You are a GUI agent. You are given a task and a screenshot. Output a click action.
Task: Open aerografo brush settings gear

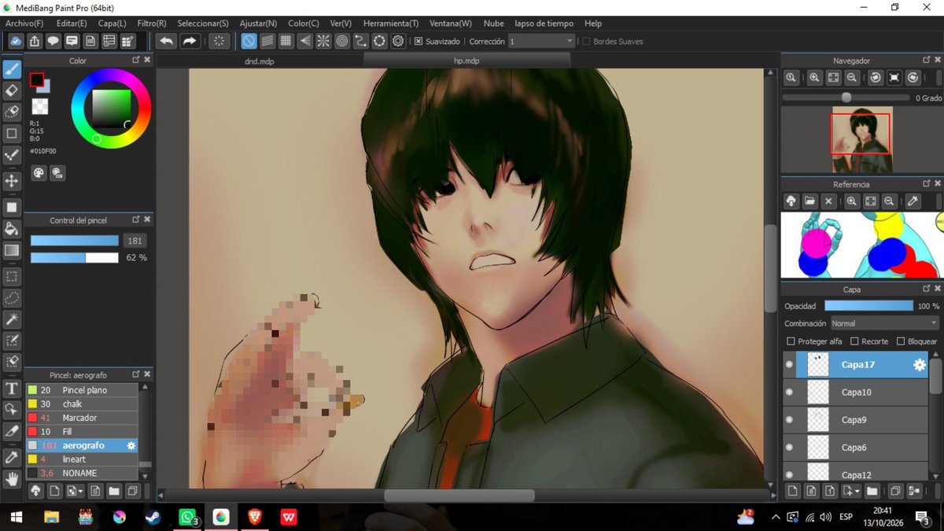(131, 445)
